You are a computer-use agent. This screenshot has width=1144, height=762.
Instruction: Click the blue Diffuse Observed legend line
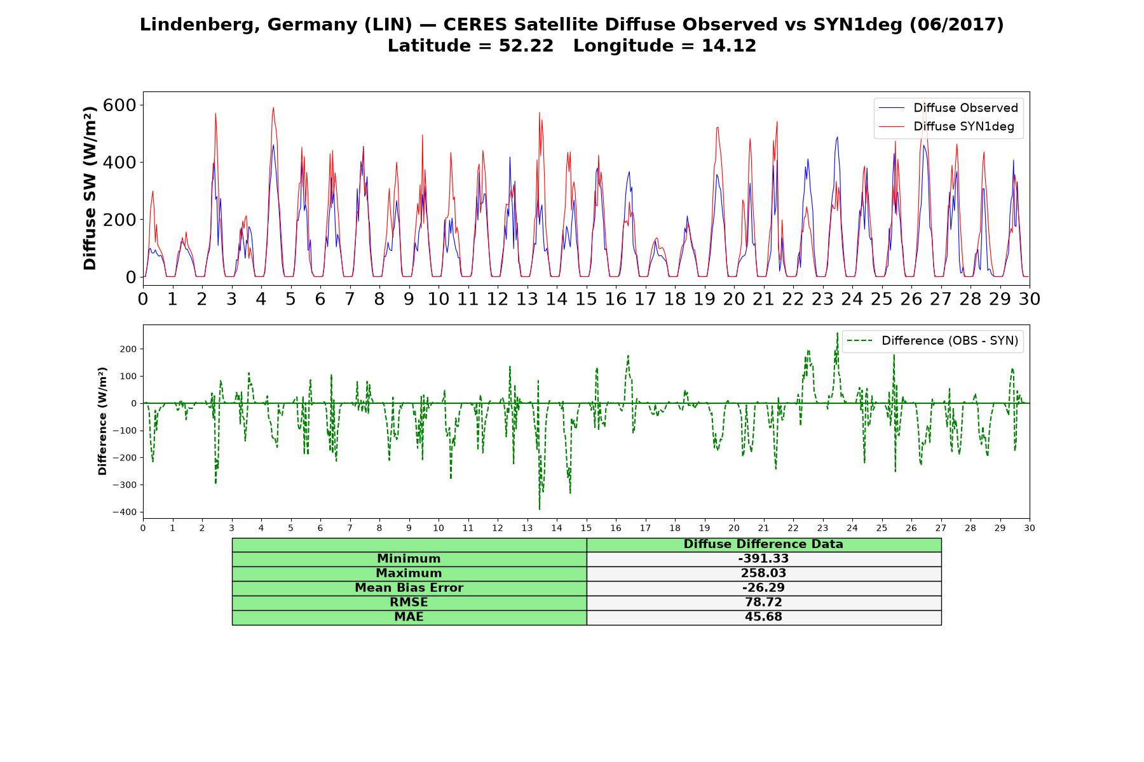tap(892, 108)
